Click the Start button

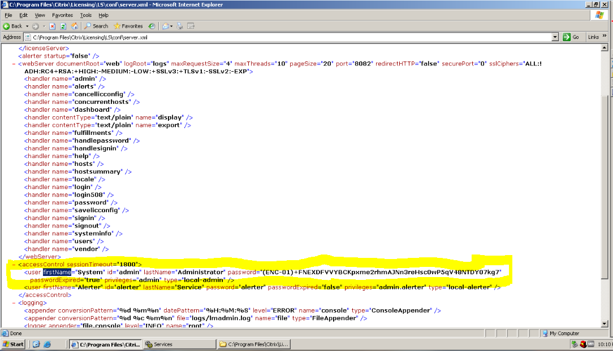(x=14, y=344)
